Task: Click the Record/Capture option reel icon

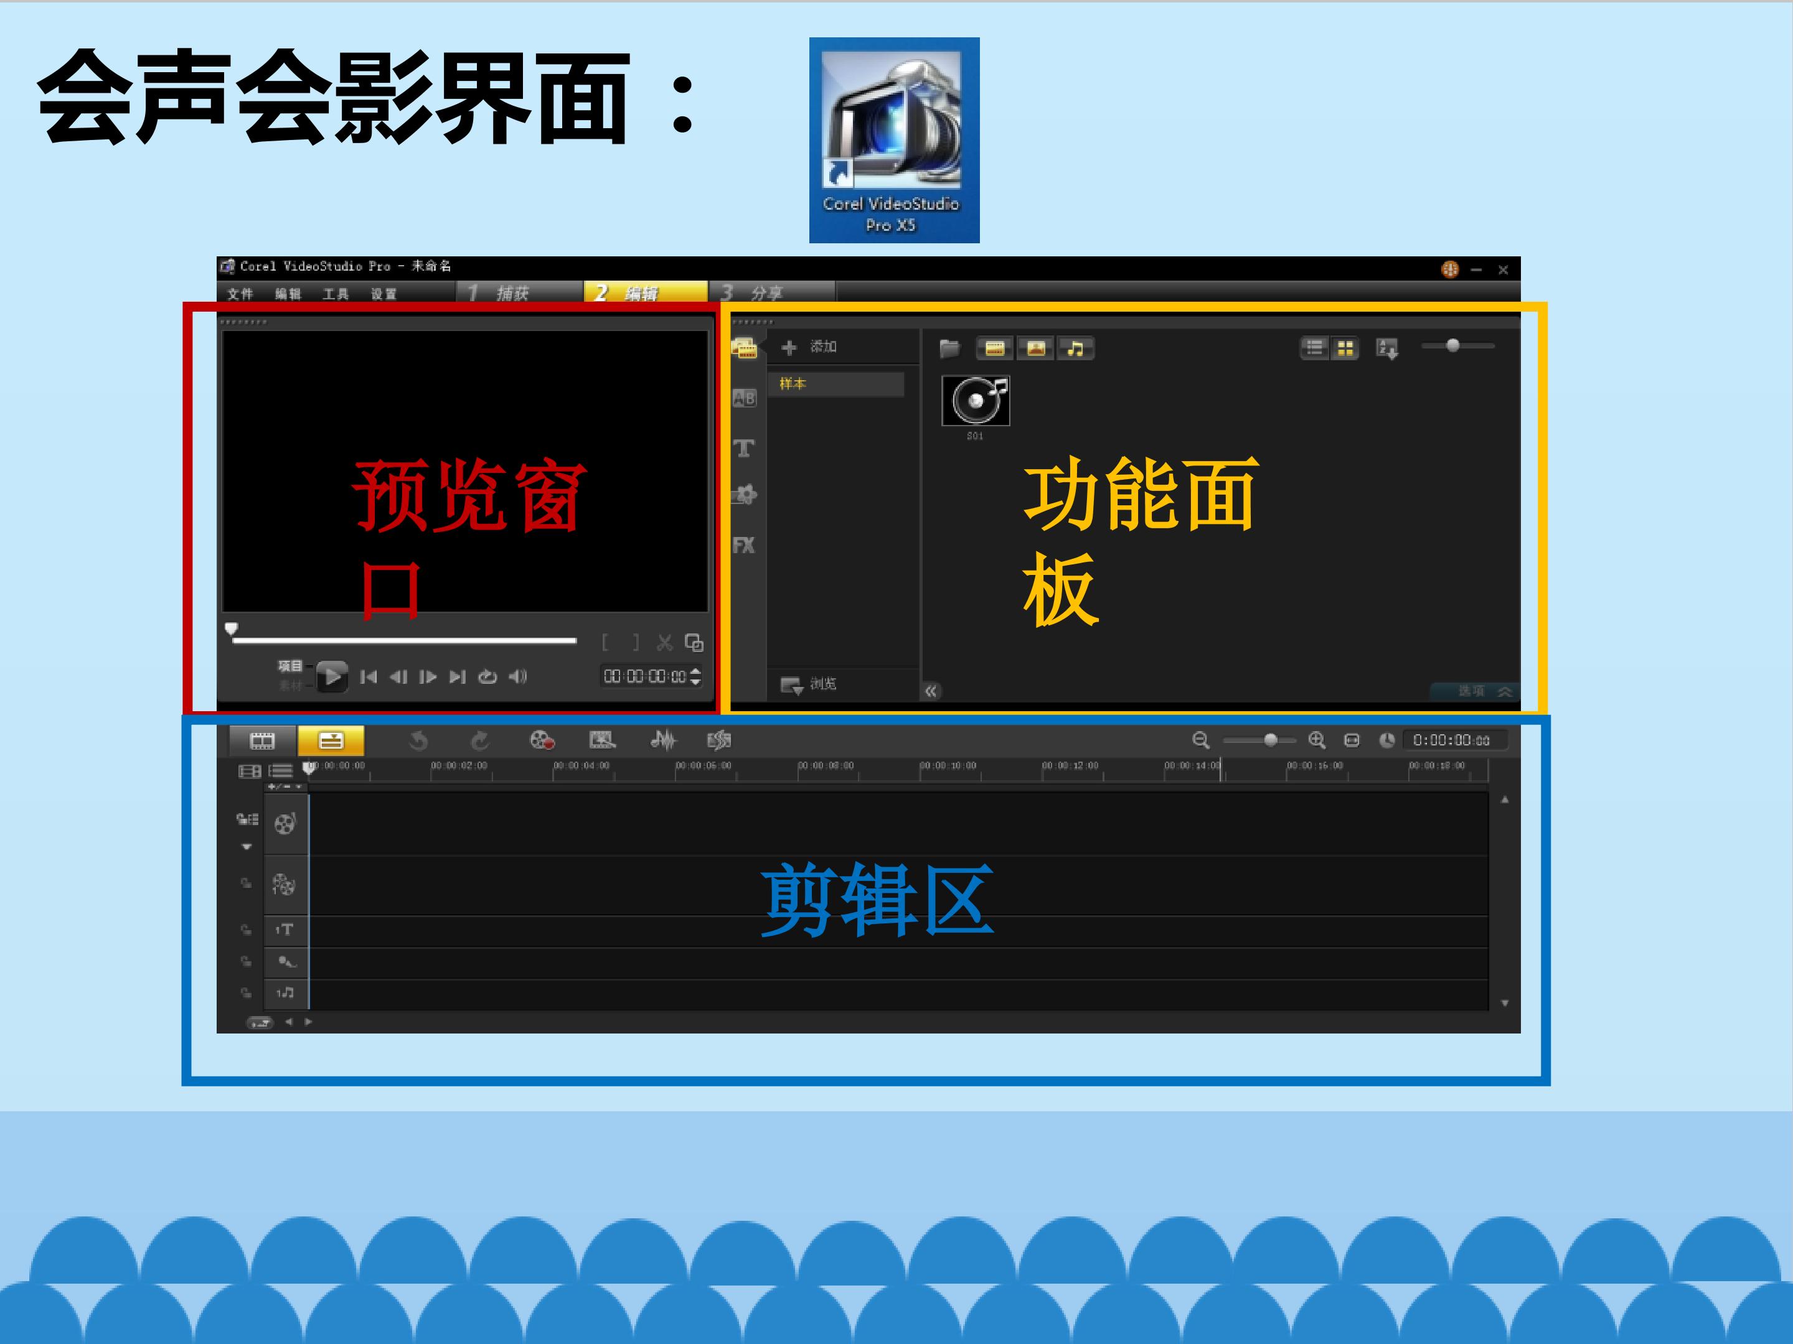Action: click(542, 740)
